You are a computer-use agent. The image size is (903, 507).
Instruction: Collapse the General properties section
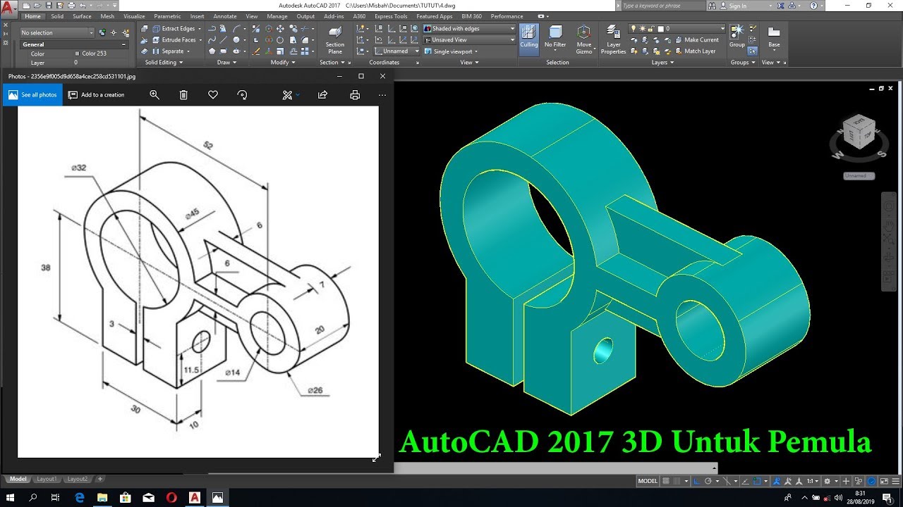pyautogui.click(x=124, y=44)
